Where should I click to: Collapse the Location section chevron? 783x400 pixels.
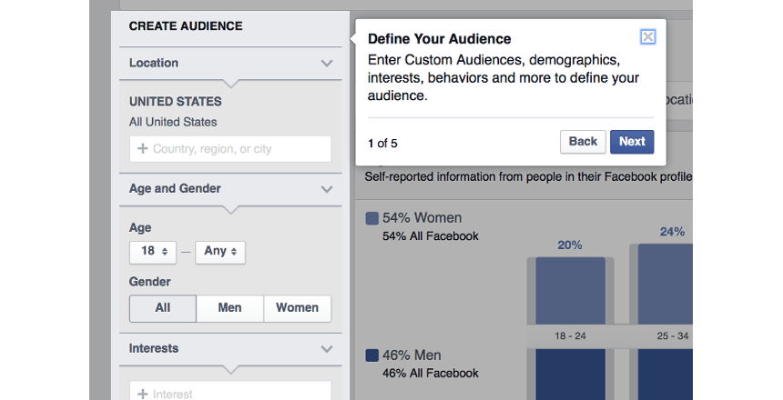tap(328, 64)
